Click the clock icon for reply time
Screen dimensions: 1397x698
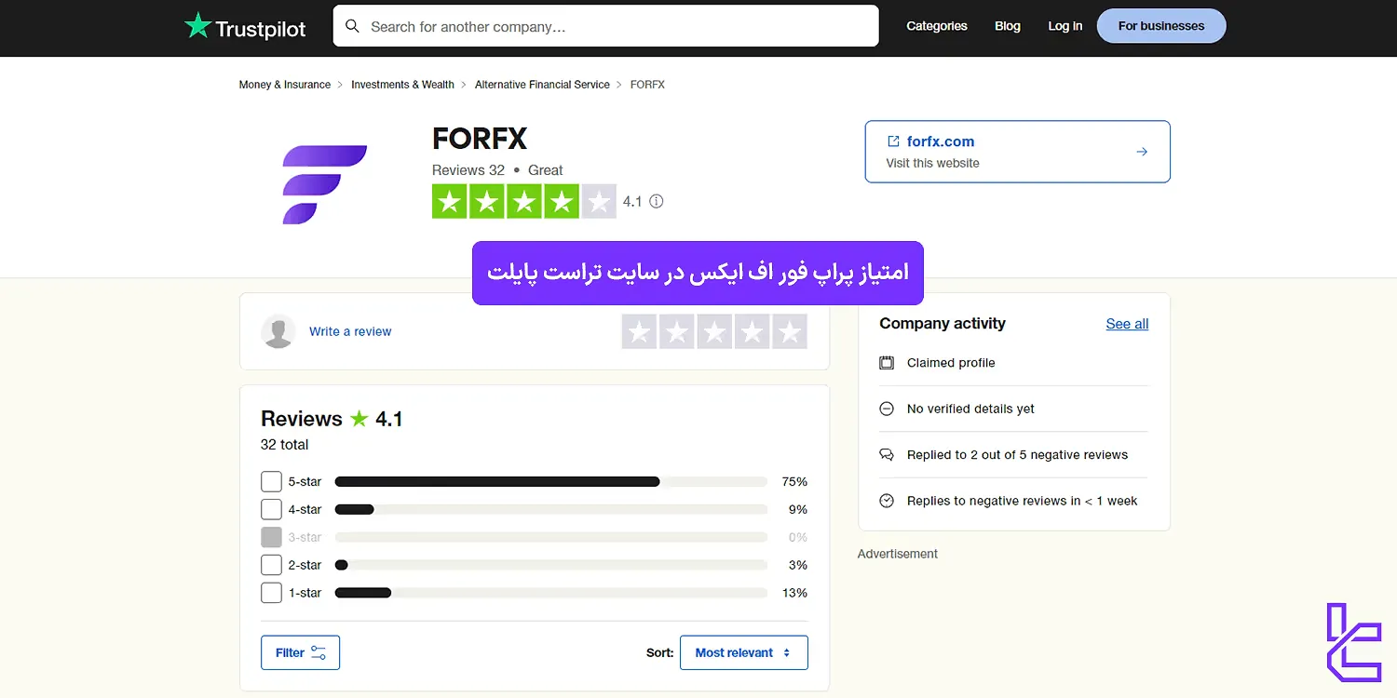coord(886,500)
